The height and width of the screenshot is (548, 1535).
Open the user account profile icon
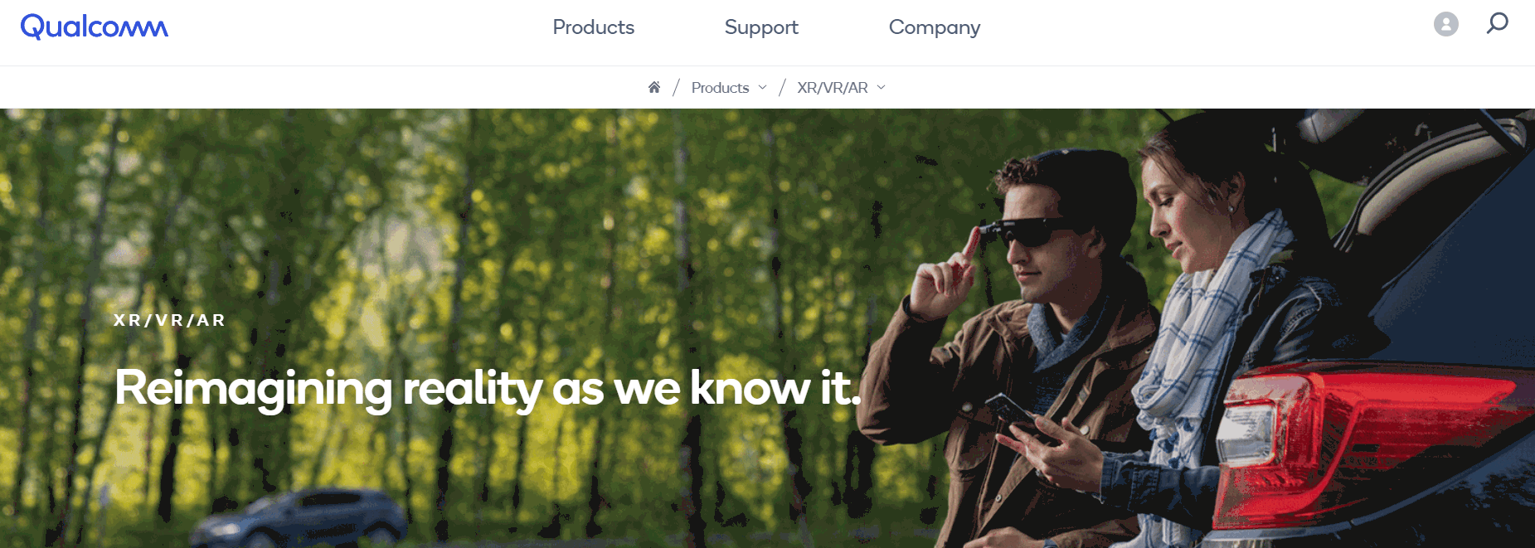coord(1446,24)
